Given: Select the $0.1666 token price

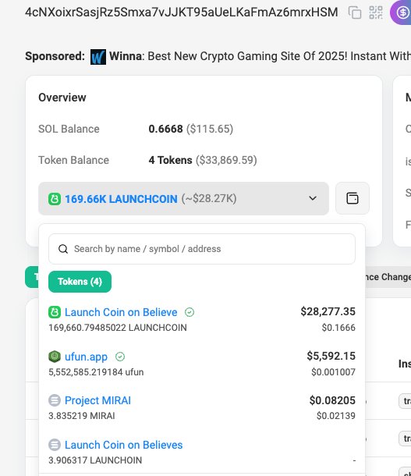Looking at the screenshot, I should (338, 328).
